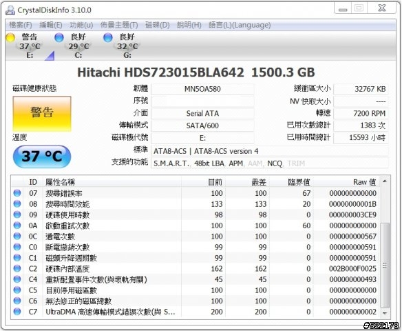
Task: Click the raw value 000000003CE9
Action: pyautogui.click(x=352, y=214)
